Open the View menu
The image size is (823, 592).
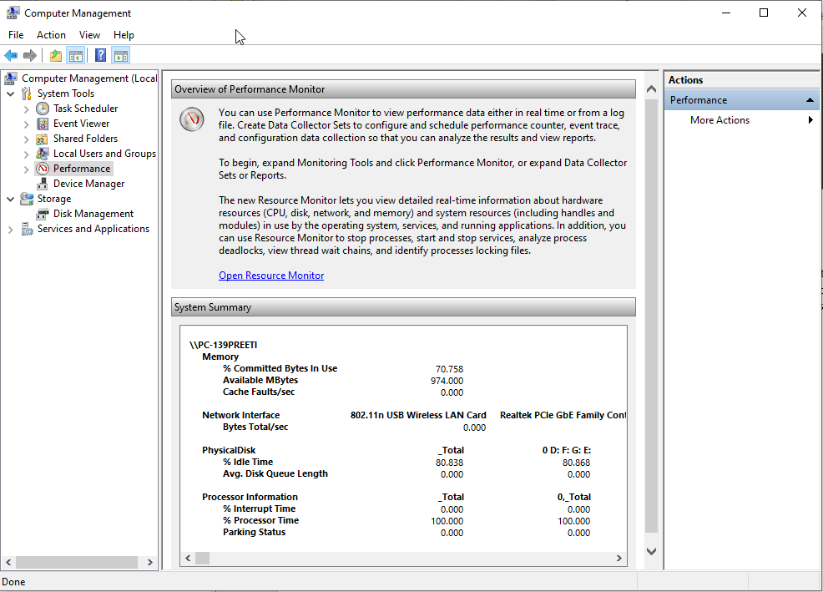tap(89, 35)
